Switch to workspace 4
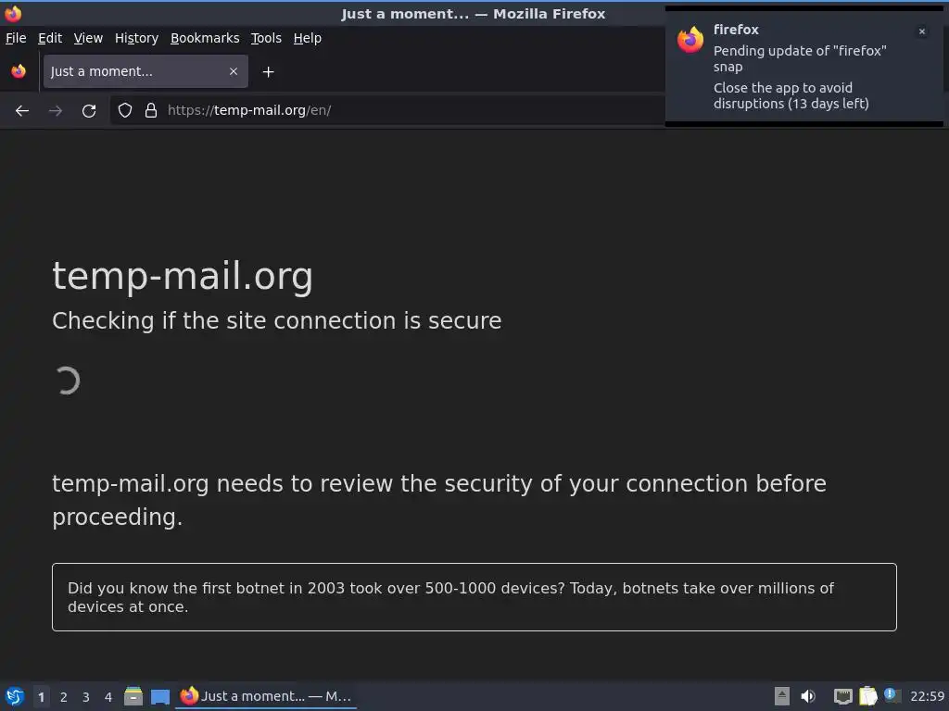 click(x=108, y=697)
